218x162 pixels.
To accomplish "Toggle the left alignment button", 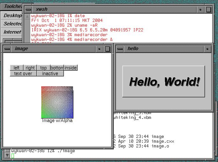I will pos(17,68).
